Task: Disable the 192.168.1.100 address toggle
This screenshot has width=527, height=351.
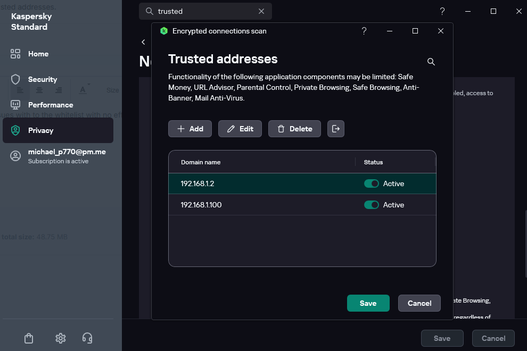Action: [371, 205]
